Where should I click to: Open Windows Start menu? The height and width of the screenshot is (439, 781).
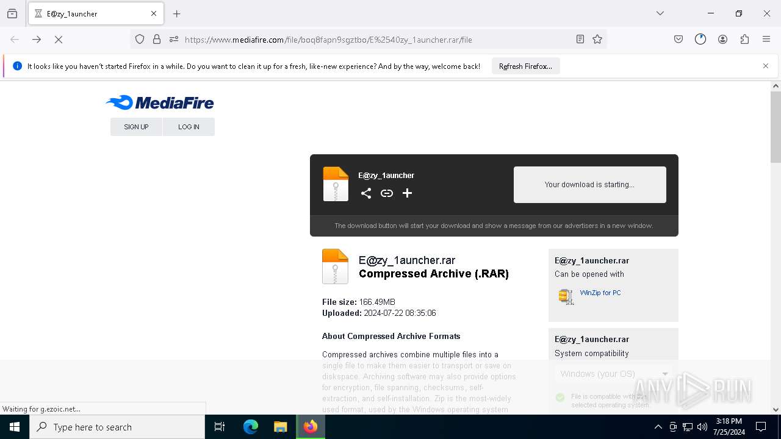coord(15,427)
